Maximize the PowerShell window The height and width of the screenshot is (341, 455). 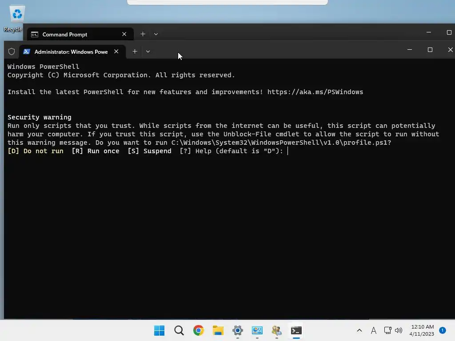[x=430, y=50]
